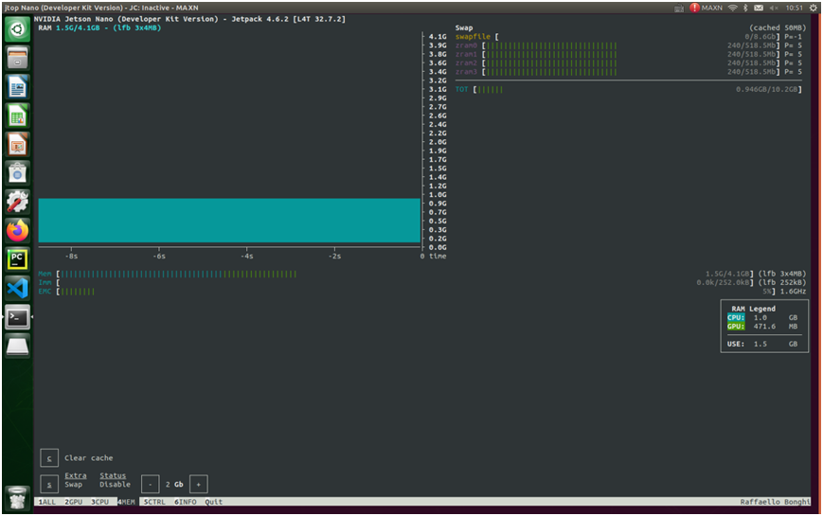Click the zram3 swap row label
Screen dimensions: 823x516
coord(466,72)
